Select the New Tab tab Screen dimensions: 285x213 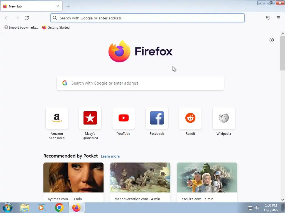pyautogui.click(x=31, y=6)
